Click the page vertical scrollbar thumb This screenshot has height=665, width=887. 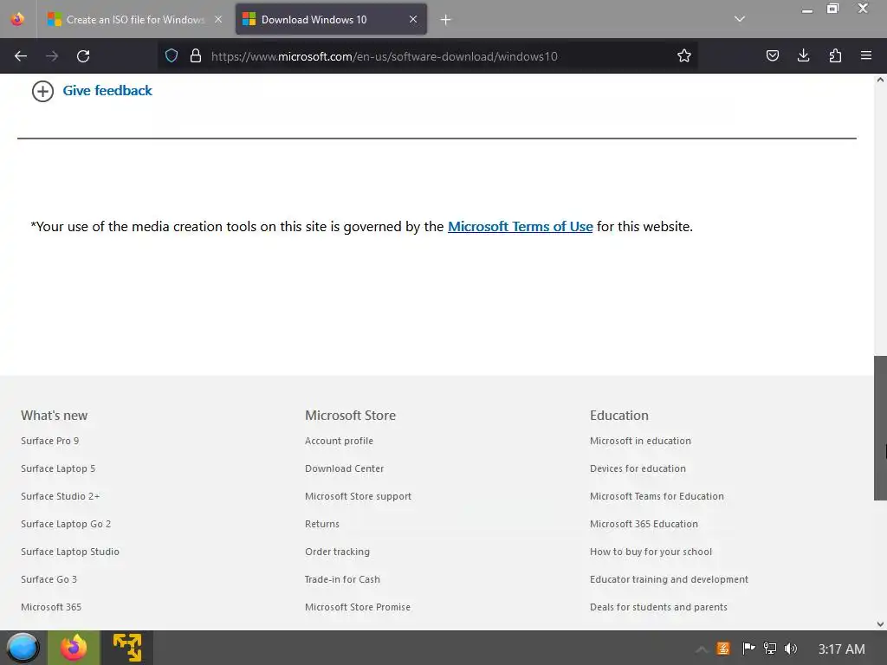[x=880, y=428]
